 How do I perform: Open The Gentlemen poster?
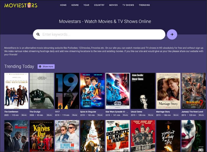16,91
